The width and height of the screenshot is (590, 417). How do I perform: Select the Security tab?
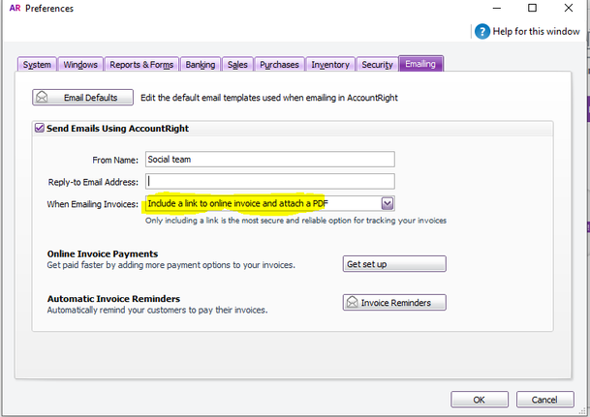[377, 65]
